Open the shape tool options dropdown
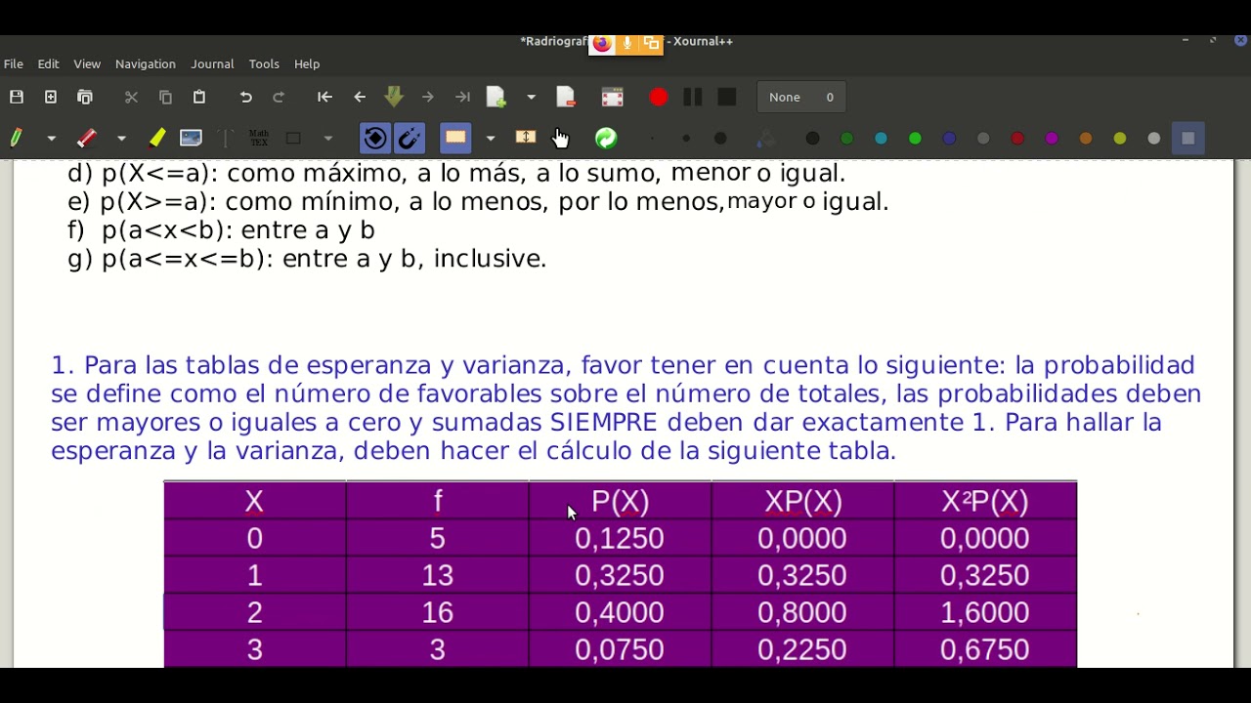 pos(327,138)
